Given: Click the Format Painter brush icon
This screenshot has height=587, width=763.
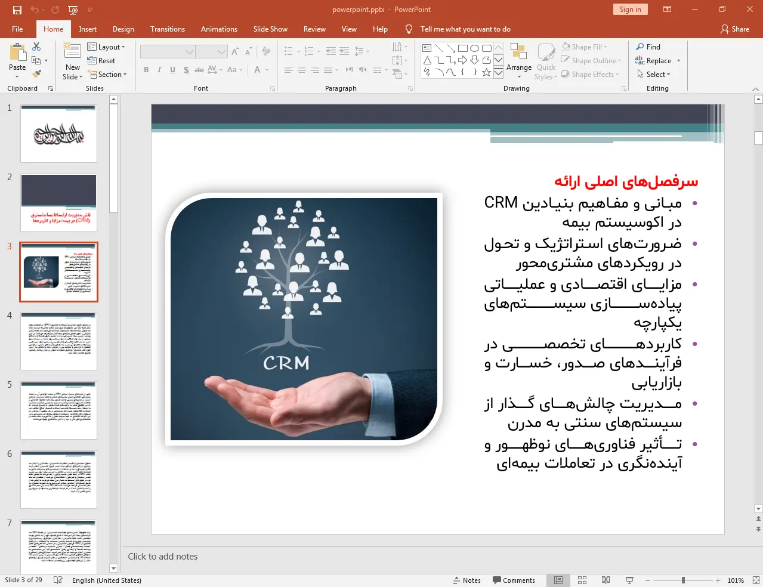Looking at the screenshot, I should (36, 74).
